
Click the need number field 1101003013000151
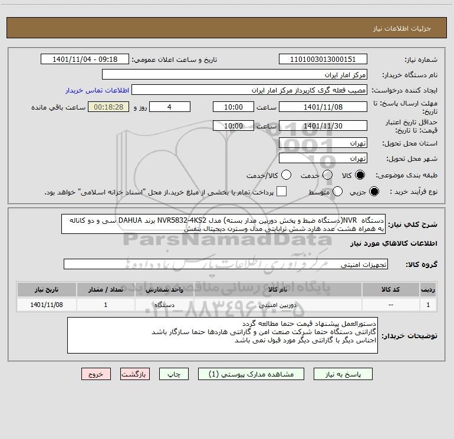tap(323, 60)
